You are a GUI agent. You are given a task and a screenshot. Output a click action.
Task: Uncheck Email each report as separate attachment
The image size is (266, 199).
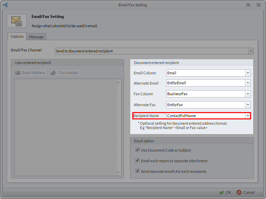(x=137, y=161)
